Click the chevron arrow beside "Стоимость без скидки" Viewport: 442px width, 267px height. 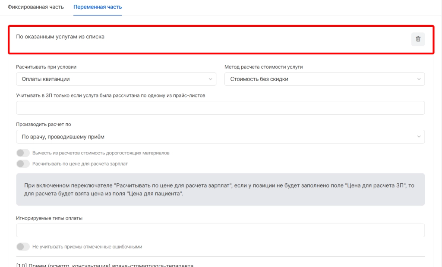coord(419,79)
